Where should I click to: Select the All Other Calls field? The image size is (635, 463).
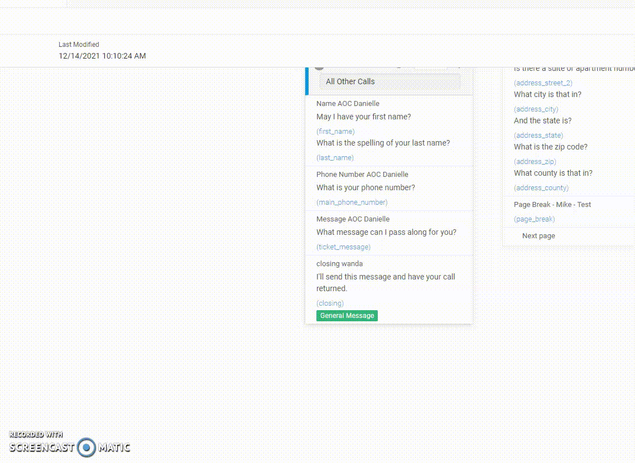pos(389,81)
